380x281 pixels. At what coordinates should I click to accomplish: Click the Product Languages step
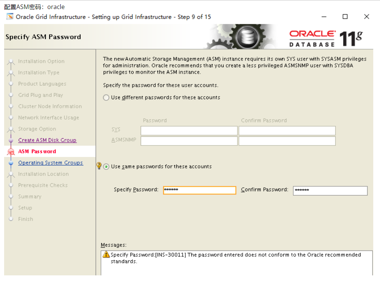(x=42, y=84)
